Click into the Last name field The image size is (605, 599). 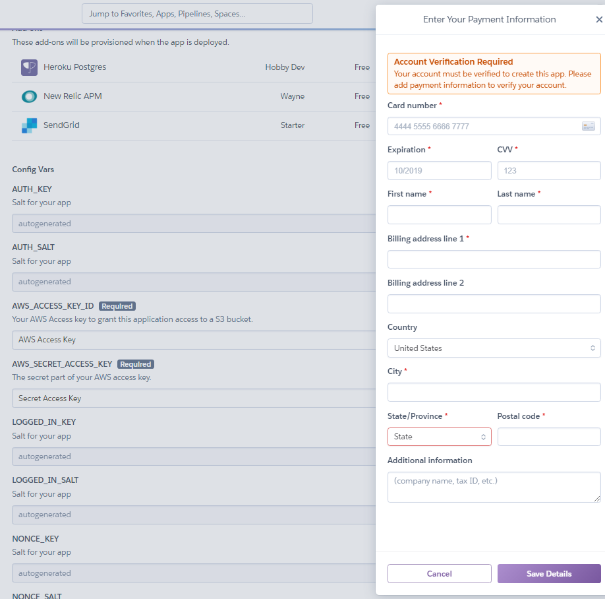(548, 214)
